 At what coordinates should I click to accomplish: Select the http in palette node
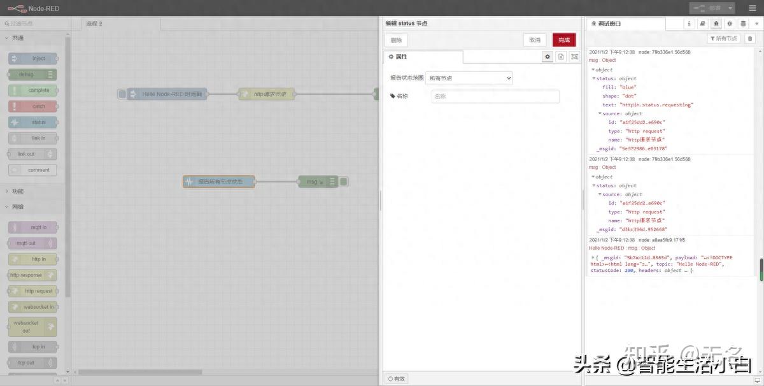tap(33, 259)
